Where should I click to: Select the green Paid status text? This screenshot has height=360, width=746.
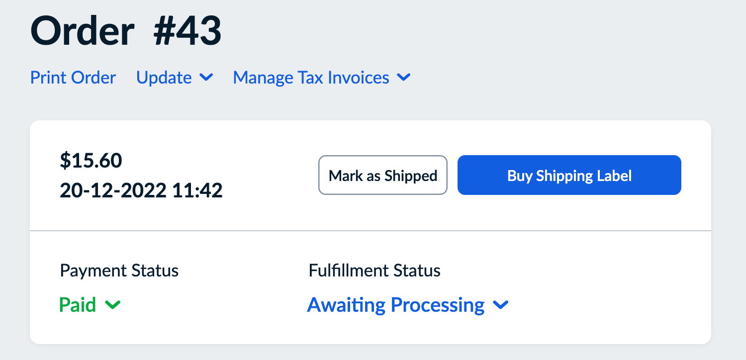(x=78, y=305)
